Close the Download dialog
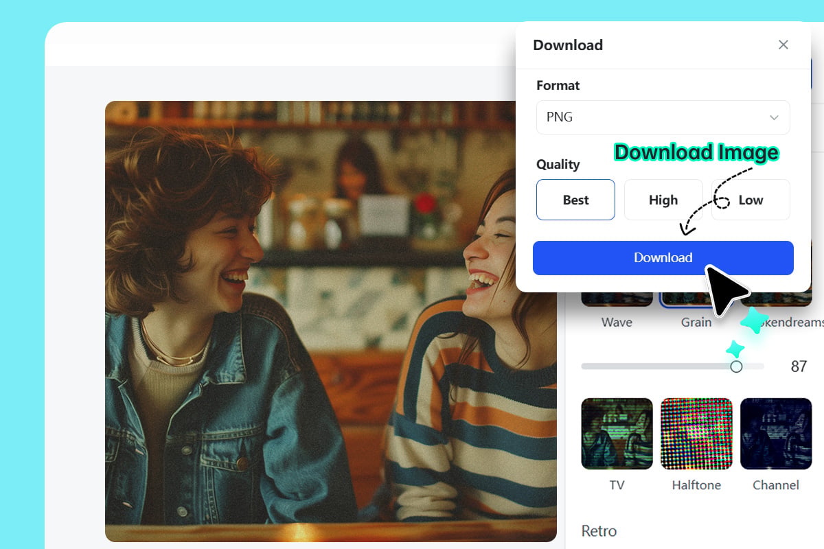The image size is (824, 549). pyautogui.click(x=783, y=45)
